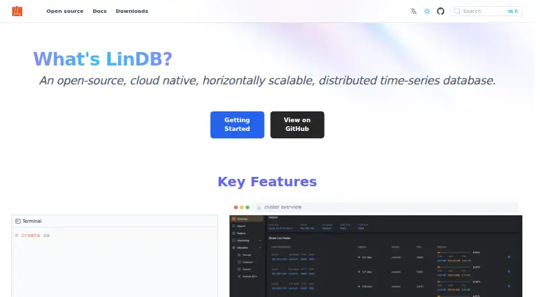The image size is (540, 297).
Task: Click the Key Features heading
Action: point(267,182)
